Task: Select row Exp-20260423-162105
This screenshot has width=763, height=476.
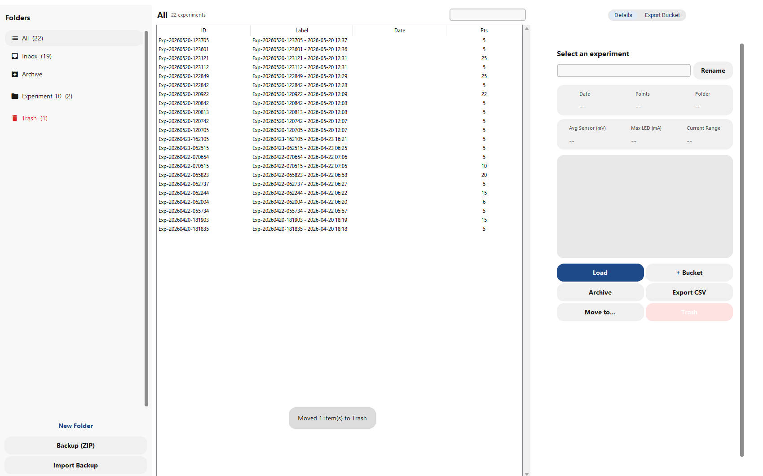Action: [340, 139]
